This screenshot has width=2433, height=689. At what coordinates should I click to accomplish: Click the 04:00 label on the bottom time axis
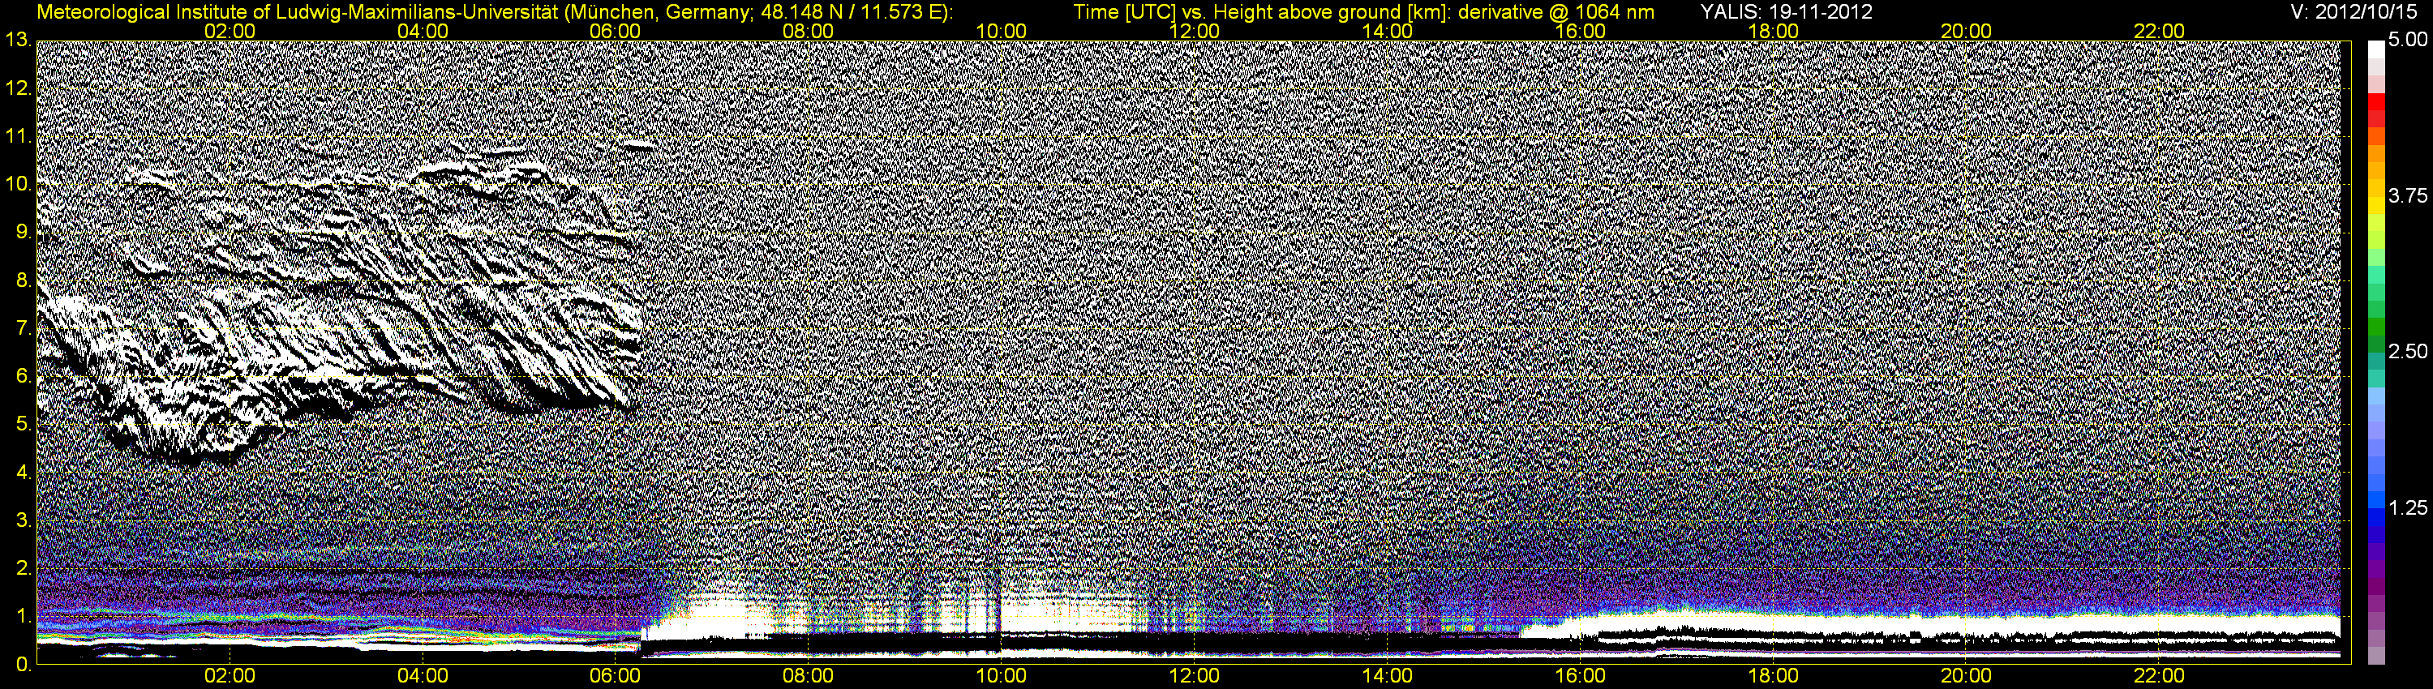pyautogui.click(x=423, y=677)
